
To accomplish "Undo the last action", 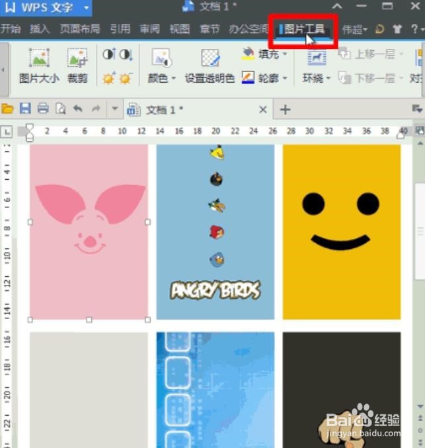I will (78, 109).
